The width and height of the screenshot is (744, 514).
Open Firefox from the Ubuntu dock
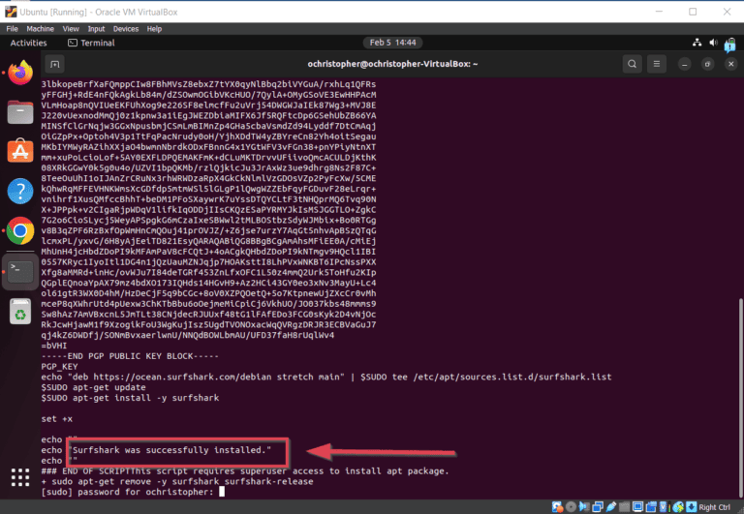tap(20, 73)
